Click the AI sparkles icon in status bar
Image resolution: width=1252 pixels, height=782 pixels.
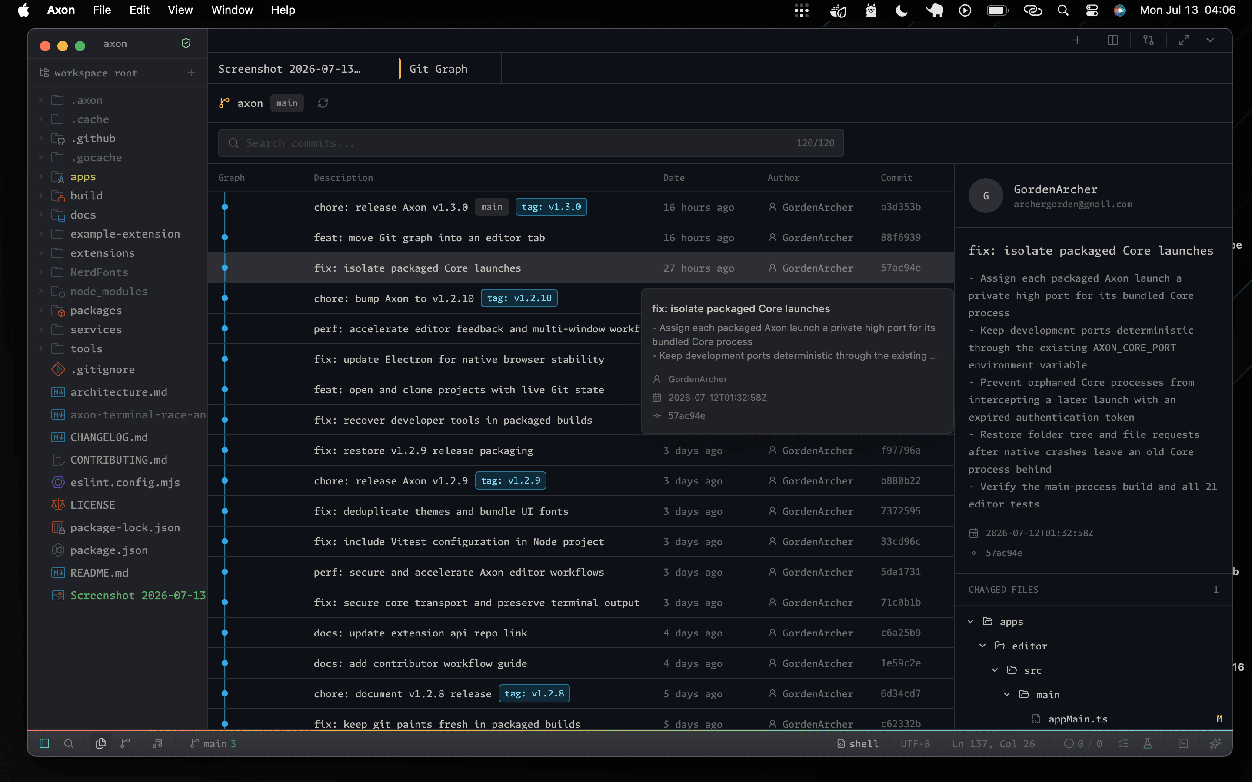coord(1215,743)
